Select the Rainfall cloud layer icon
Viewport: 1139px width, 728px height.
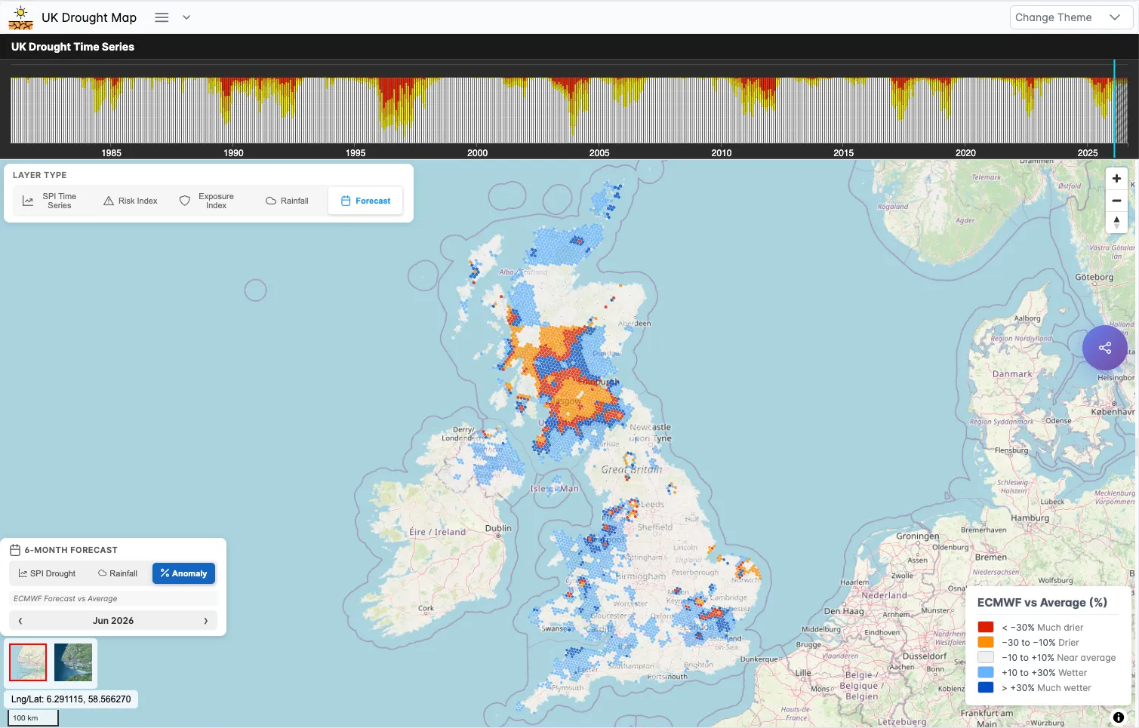pyautogui.click(x=269, y=200)
